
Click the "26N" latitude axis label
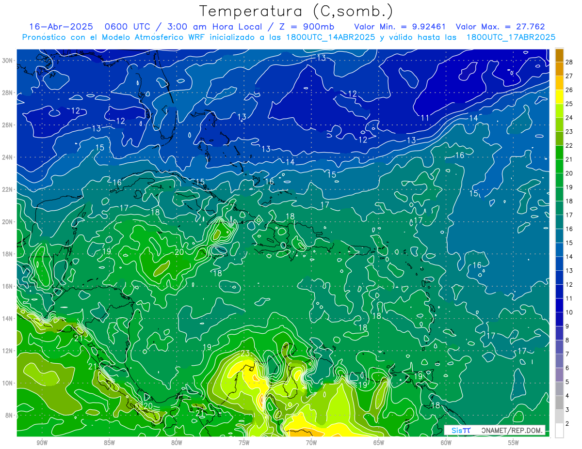(x=8, y=125)
